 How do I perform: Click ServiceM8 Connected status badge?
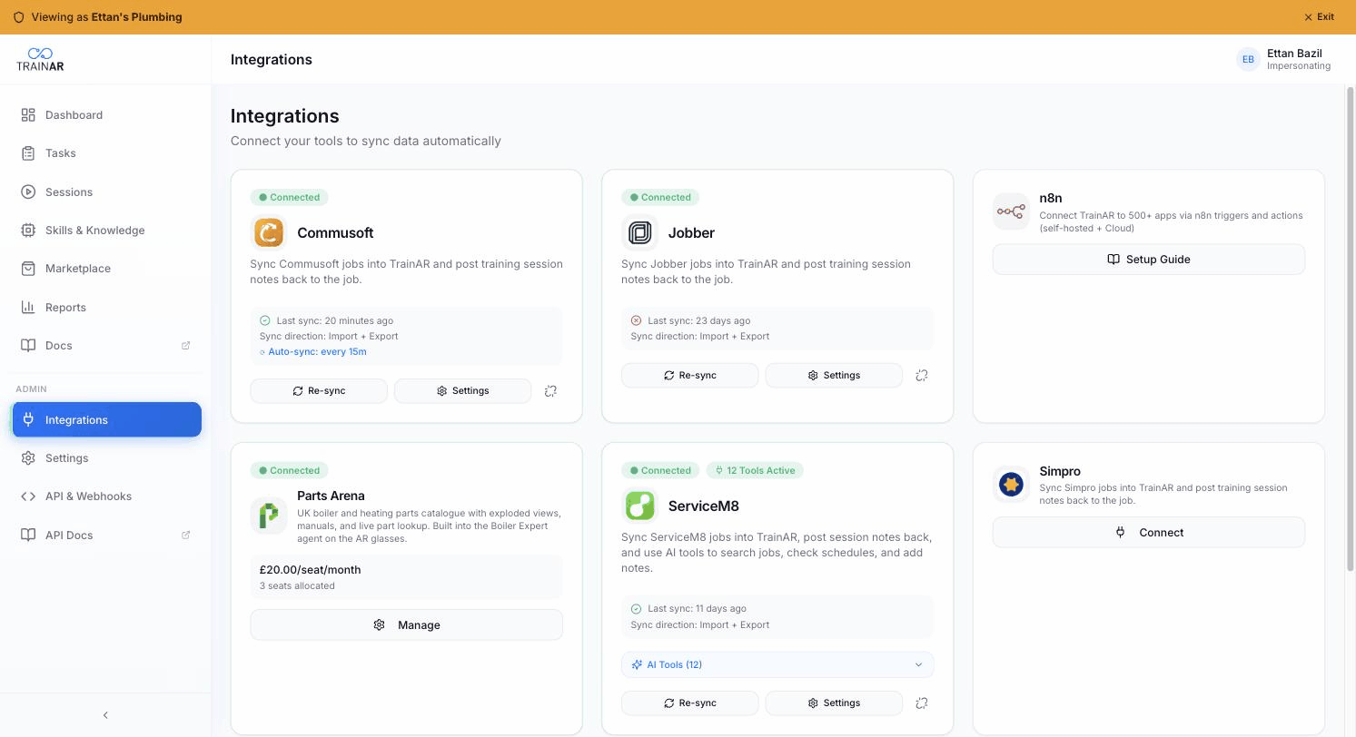pos(660,470)
